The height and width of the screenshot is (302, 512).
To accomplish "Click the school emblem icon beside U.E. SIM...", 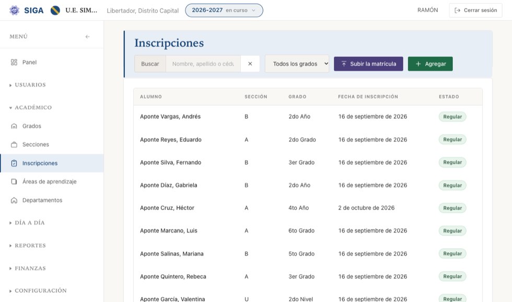I will click(x=55, y=10).
